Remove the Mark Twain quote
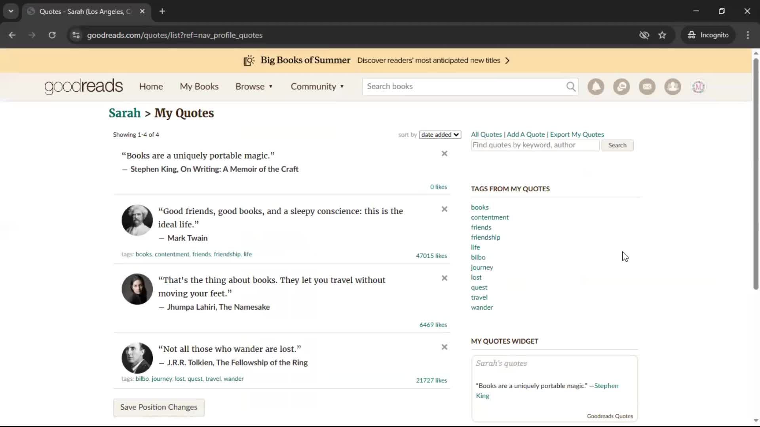Image resolution: width=760 pixels, height=427 pixels. (445, 209)
